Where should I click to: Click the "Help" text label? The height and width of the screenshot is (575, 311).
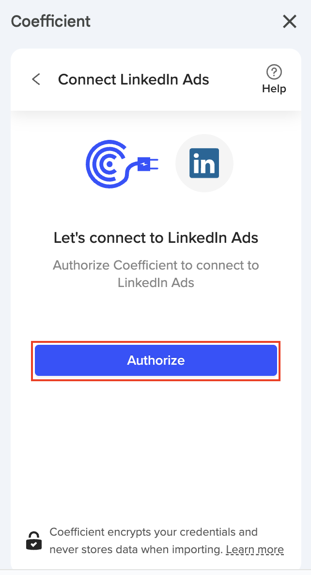point(274,89)
